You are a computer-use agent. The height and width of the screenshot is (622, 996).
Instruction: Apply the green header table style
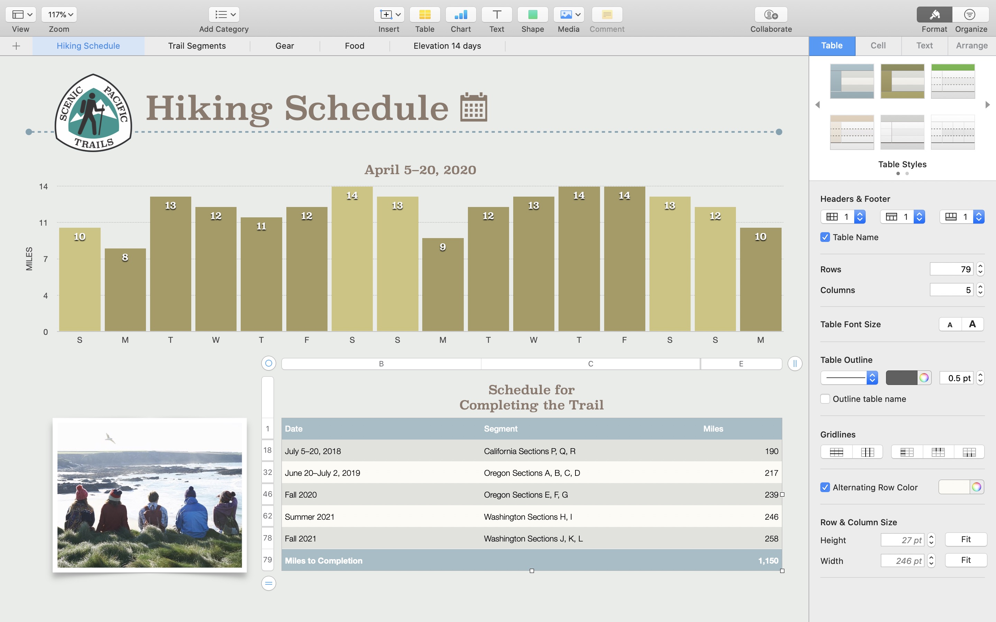953,81
